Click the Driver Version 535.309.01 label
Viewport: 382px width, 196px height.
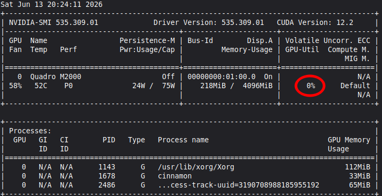pos(209,23)
